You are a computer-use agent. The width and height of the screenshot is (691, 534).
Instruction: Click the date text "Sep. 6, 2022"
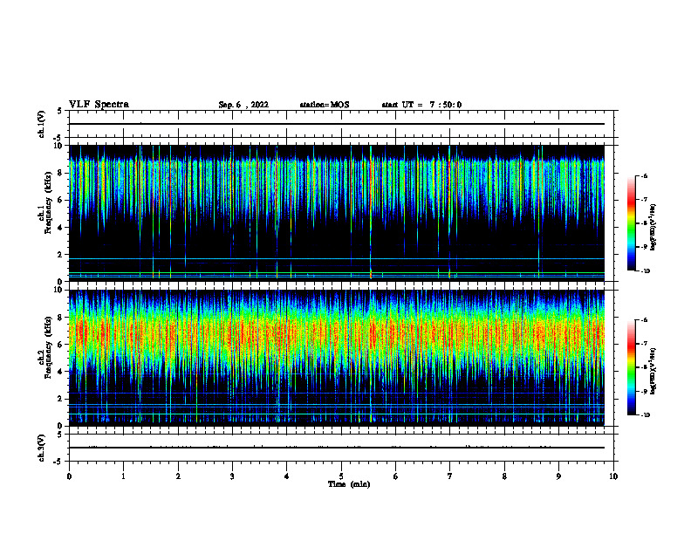tap(243, 105)
